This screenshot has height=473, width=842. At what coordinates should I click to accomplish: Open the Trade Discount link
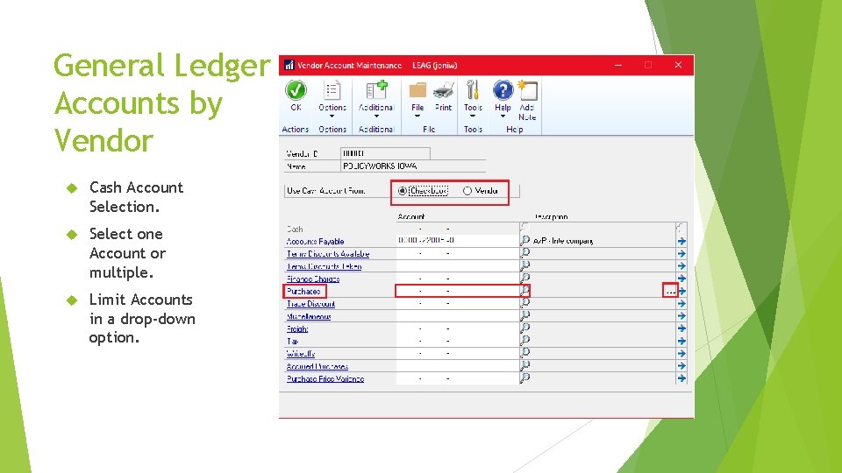(x=310, y=304)
